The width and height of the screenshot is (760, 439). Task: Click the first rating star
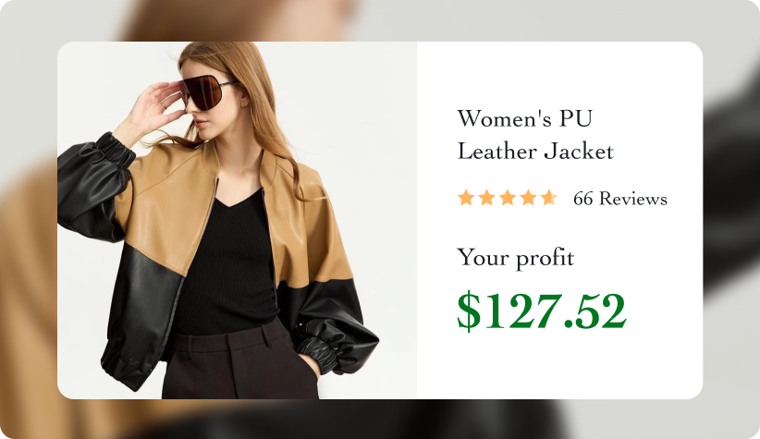coord(466,198)
